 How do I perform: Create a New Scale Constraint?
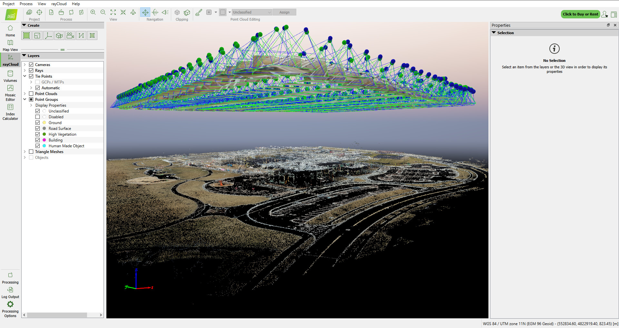click(37, 35)
